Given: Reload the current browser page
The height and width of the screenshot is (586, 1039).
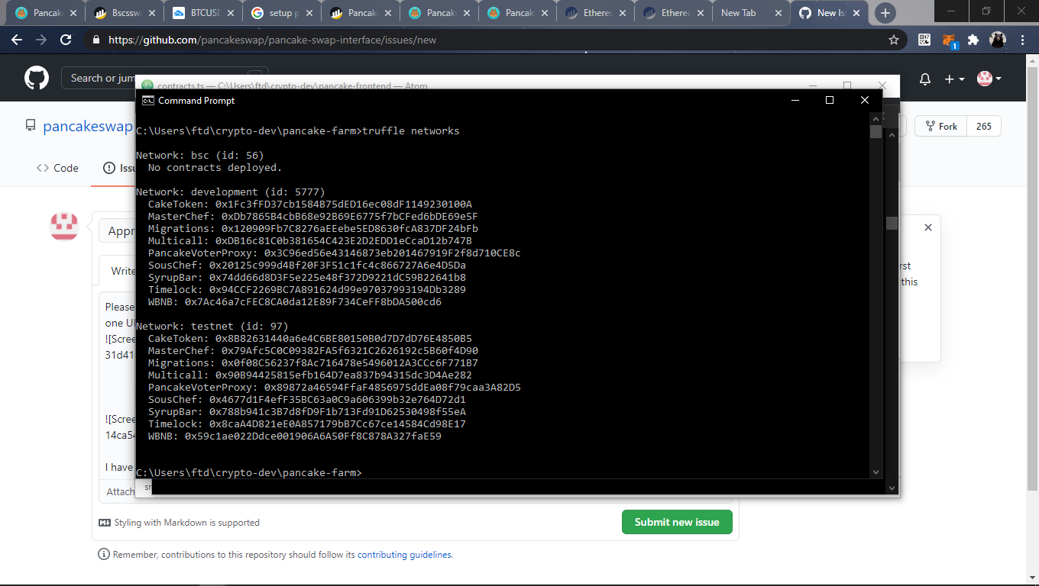Looking at the screenshot, I should pyautogui.click(x=66, y=40).
